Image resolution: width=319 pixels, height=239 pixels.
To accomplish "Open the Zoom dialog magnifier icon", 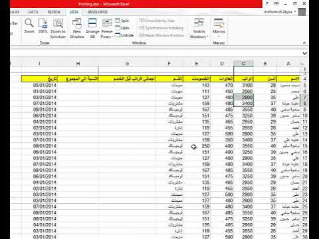I will click(x=29, y=26).
